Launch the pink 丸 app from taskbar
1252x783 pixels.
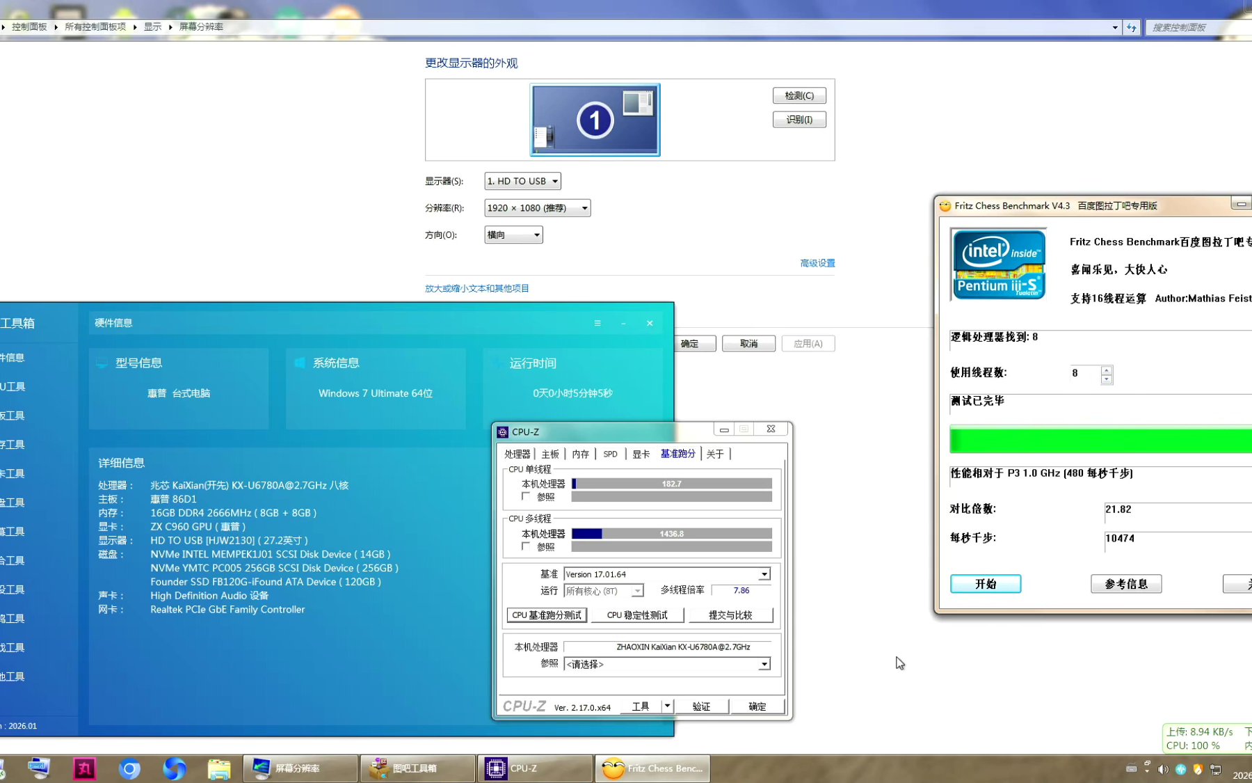point(85,768)
